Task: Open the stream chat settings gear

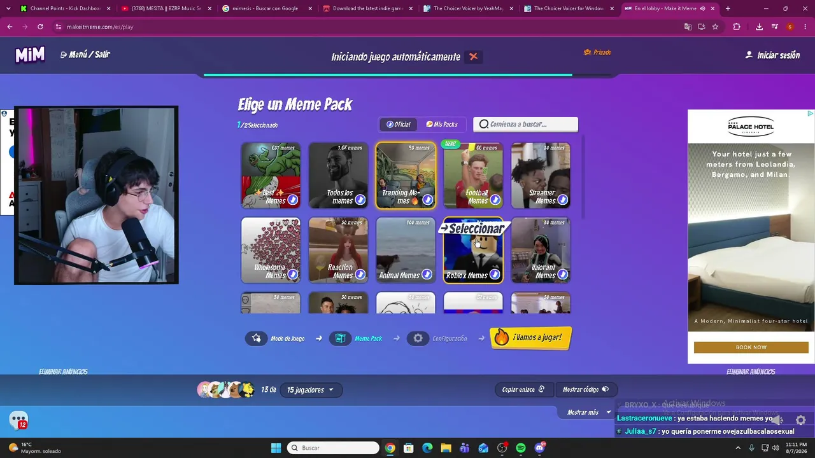Action: point(801,420)
